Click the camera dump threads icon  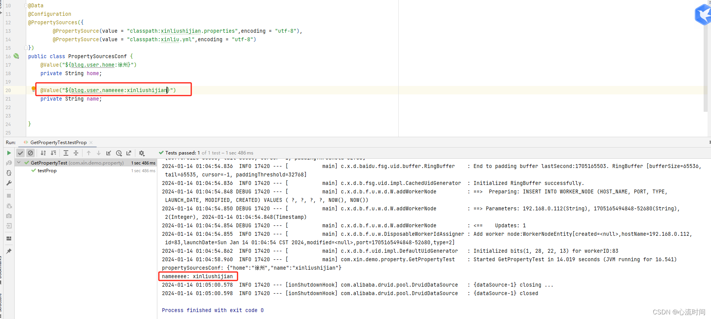(9, 216)
